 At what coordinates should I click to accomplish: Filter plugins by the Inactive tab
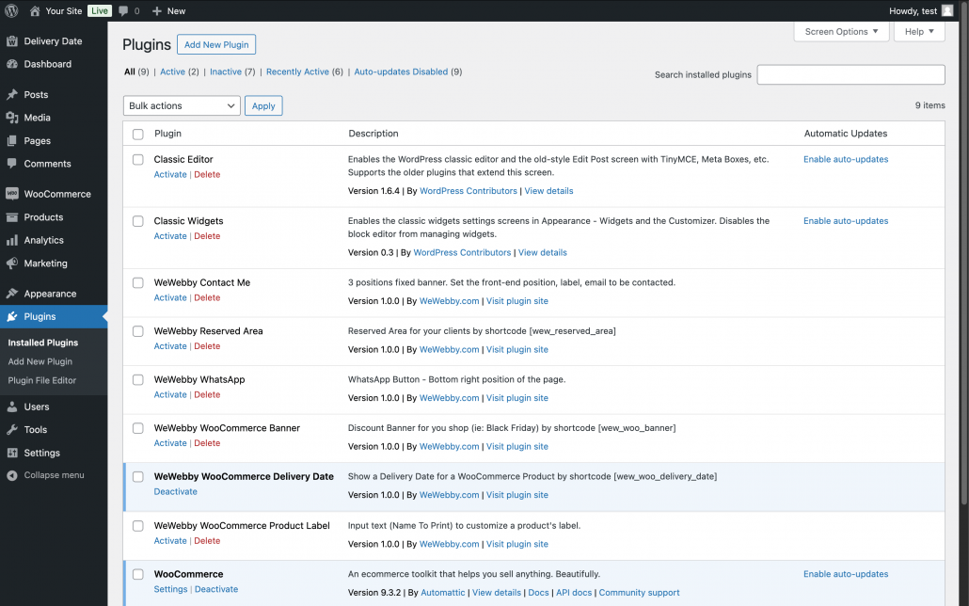226,72
